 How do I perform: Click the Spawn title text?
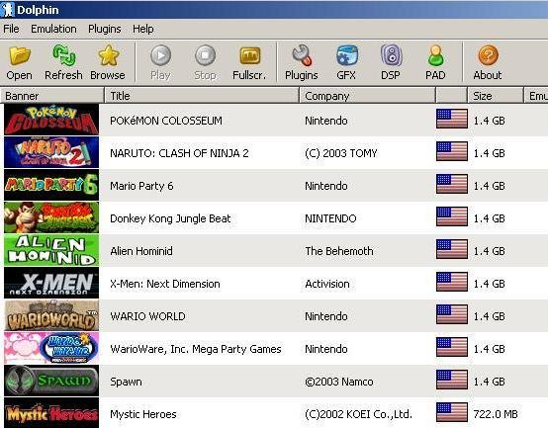(126, 382)
